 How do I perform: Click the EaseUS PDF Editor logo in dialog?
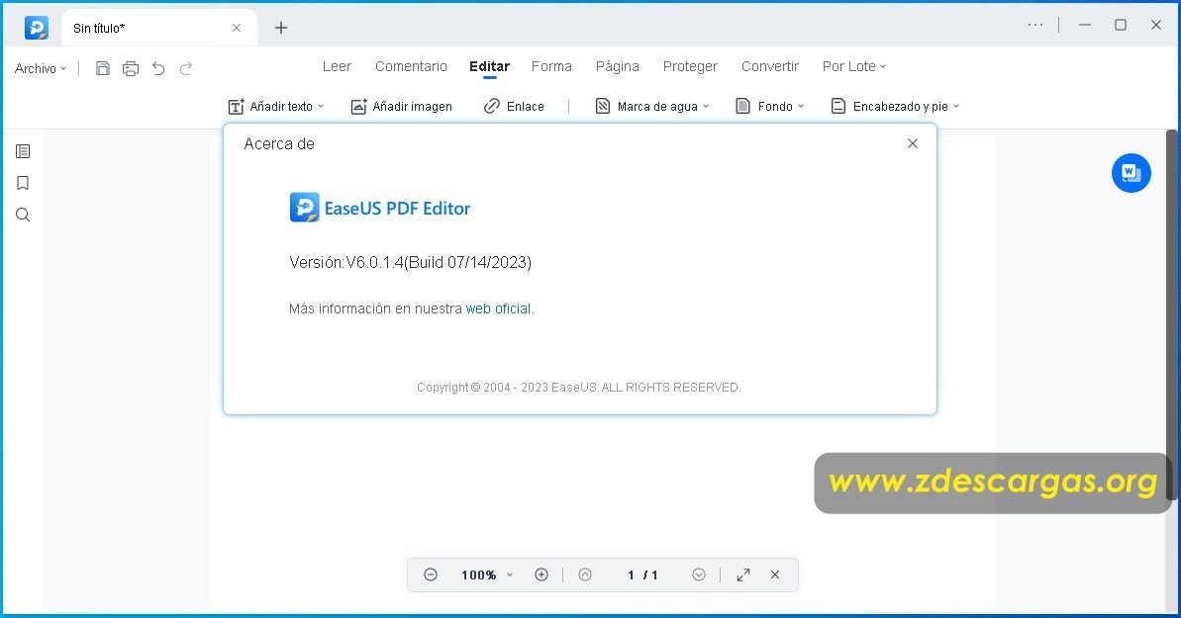point(379,208)
